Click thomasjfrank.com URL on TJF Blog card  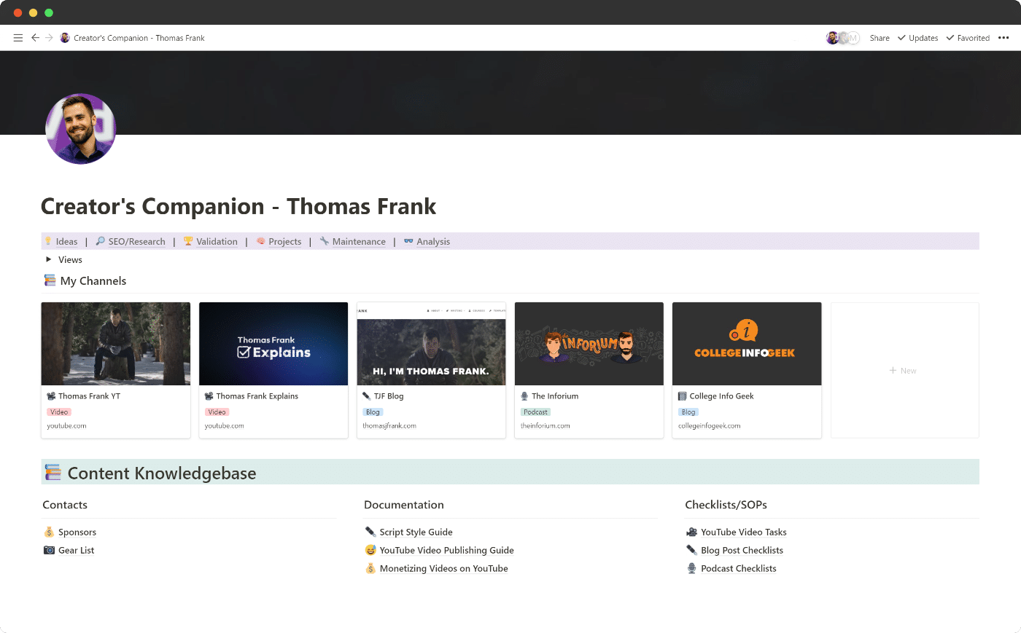389,426
